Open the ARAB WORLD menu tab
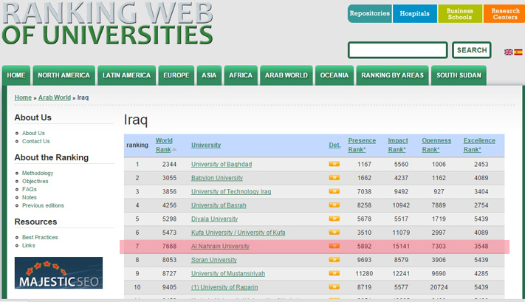This screenshot has height=302, width=525. coord(286,75)
